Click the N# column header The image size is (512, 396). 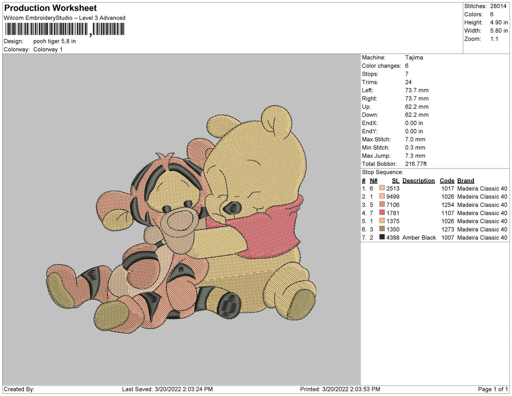point(373,180)
